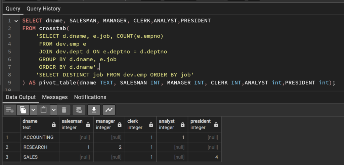Click the lock icon in president column
This screenshot has width=344, height=165.
coord(216,125)
